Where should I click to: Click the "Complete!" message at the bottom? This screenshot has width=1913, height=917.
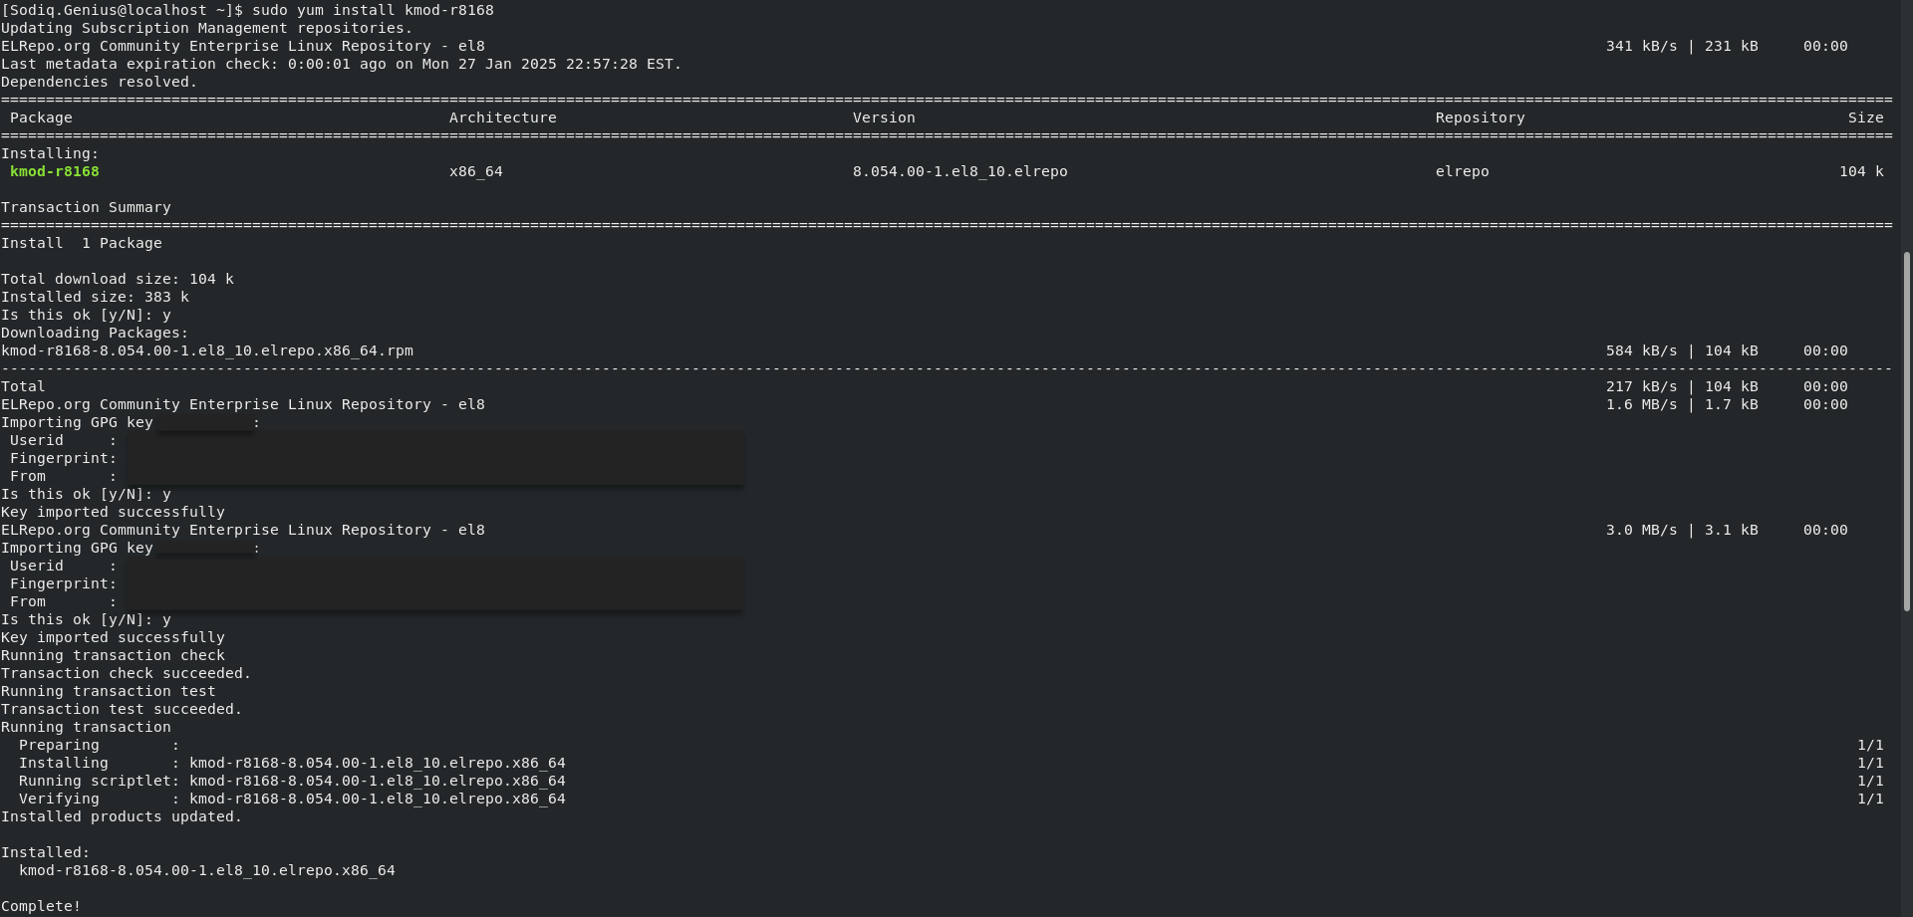41,906
